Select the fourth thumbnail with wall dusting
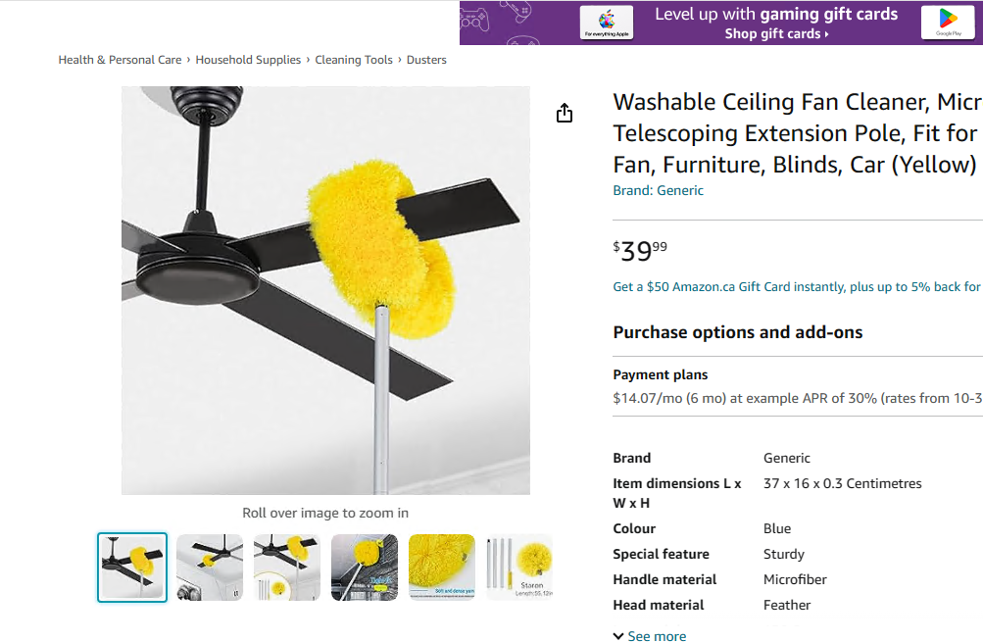983x642 pixels. coord(365,568)
